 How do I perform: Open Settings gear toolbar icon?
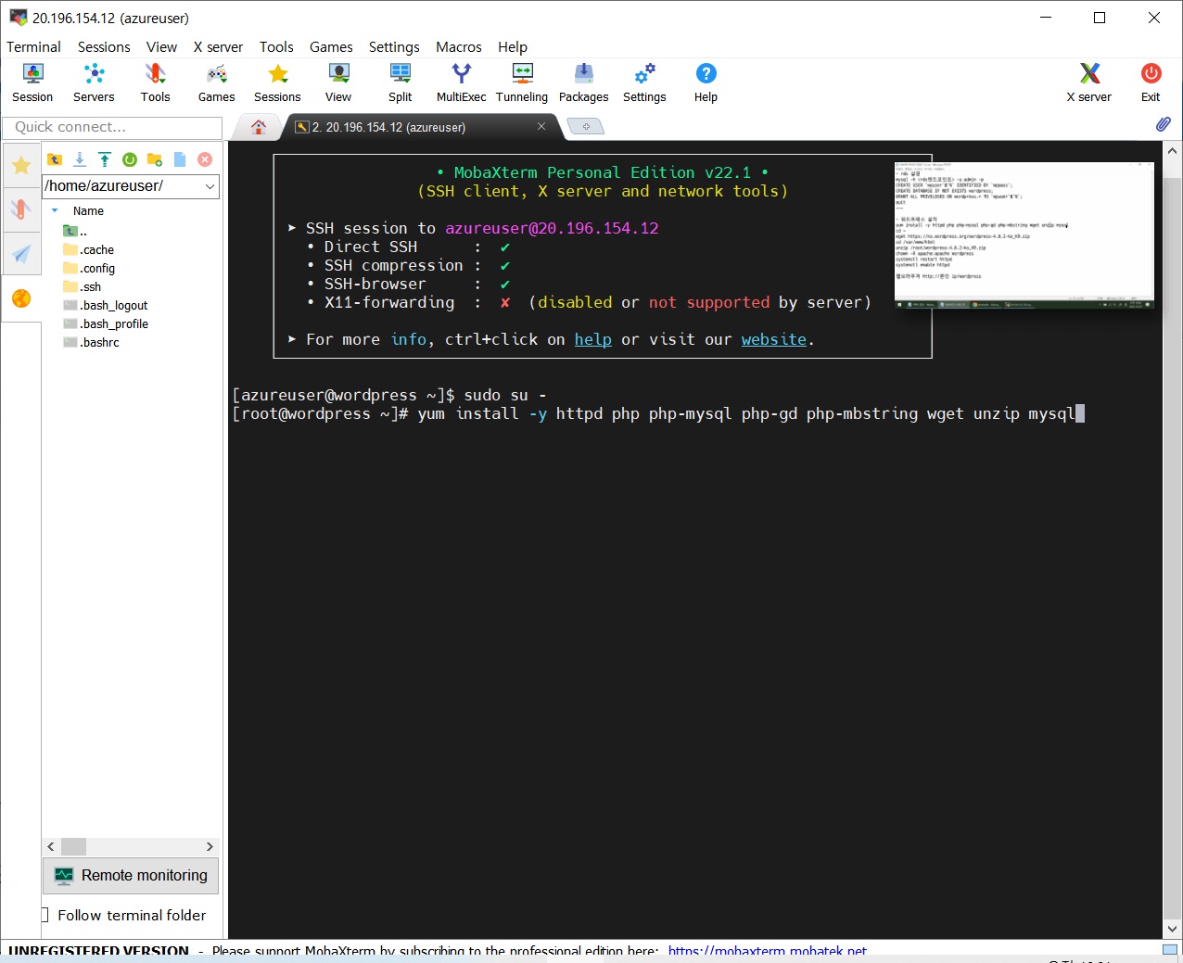[644, 82]
